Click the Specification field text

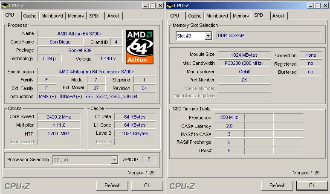[96, 72]
